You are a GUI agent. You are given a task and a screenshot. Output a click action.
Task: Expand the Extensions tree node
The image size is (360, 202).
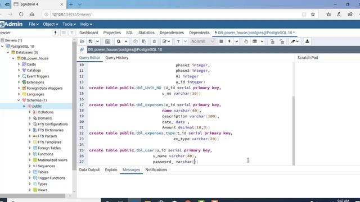tap(19, 82)
